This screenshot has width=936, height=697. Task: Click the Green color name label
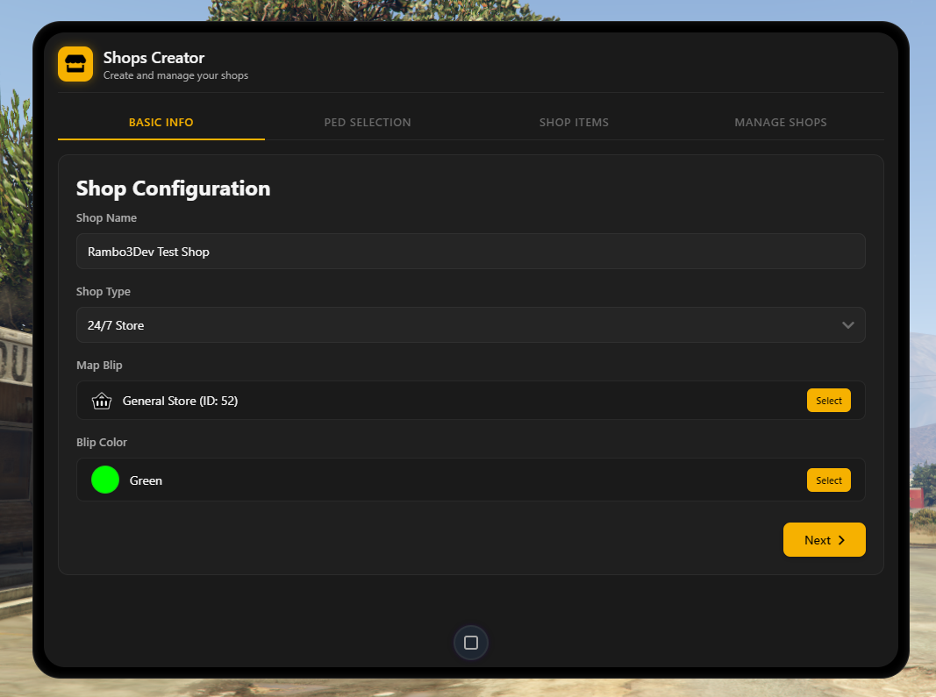click(x=146, y=480)
